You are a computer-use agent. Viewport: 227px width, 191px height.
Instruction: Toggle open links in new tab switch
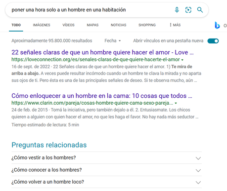(213, 41)
